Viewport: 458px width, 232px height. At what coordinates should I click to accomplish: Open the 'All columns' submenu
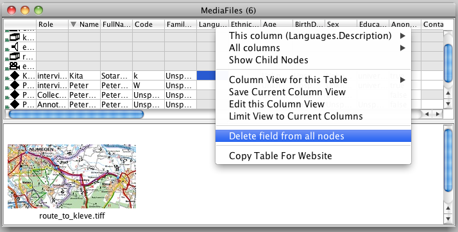(x=313, y=48)
